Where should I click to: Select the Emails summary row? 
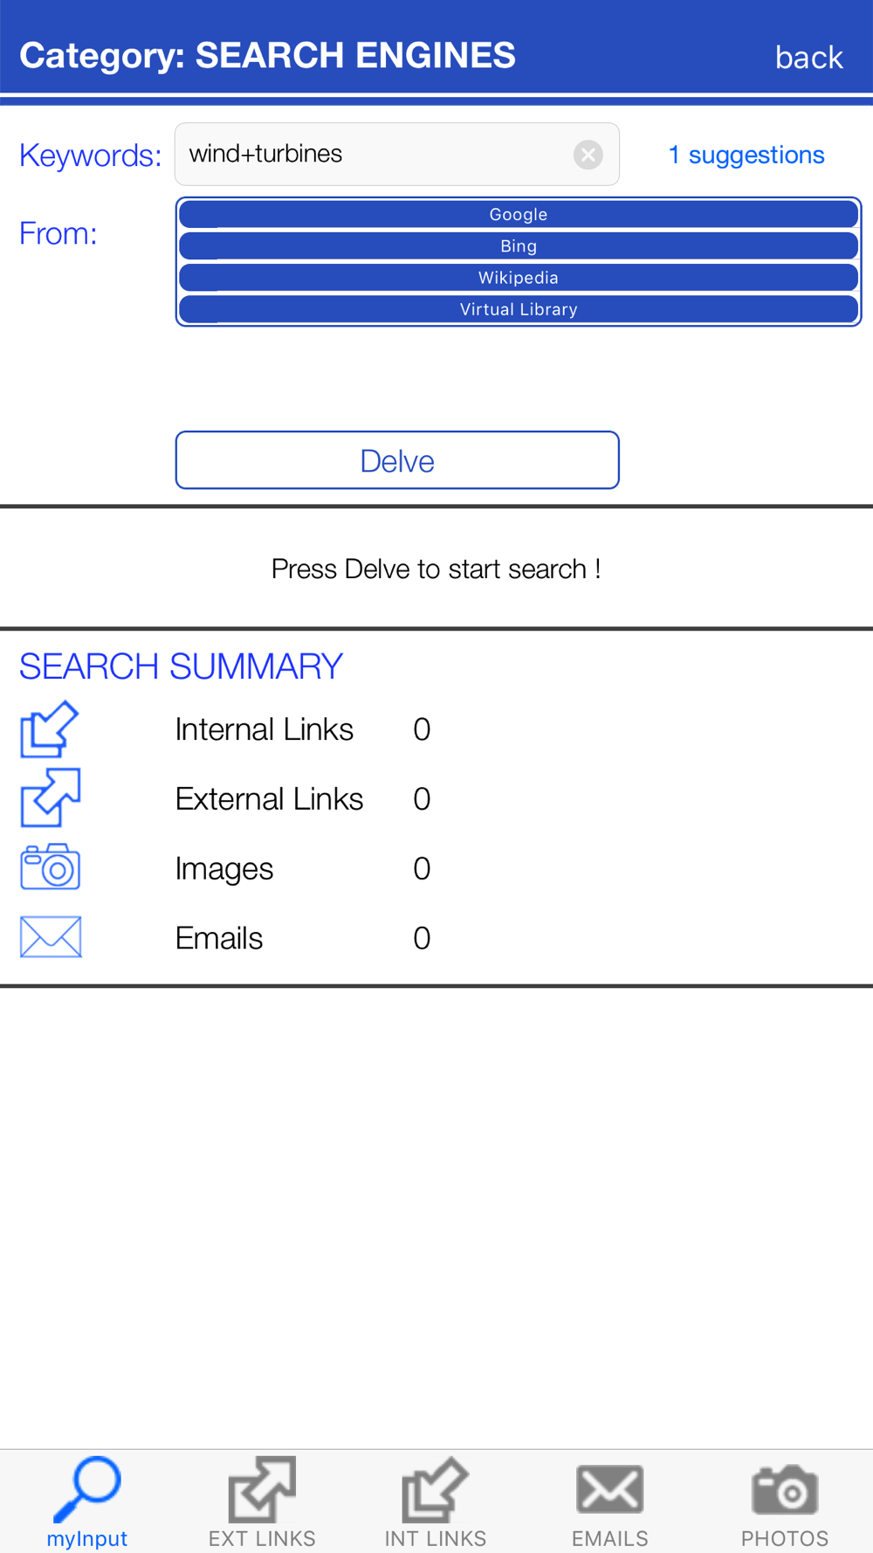point(219,938)
